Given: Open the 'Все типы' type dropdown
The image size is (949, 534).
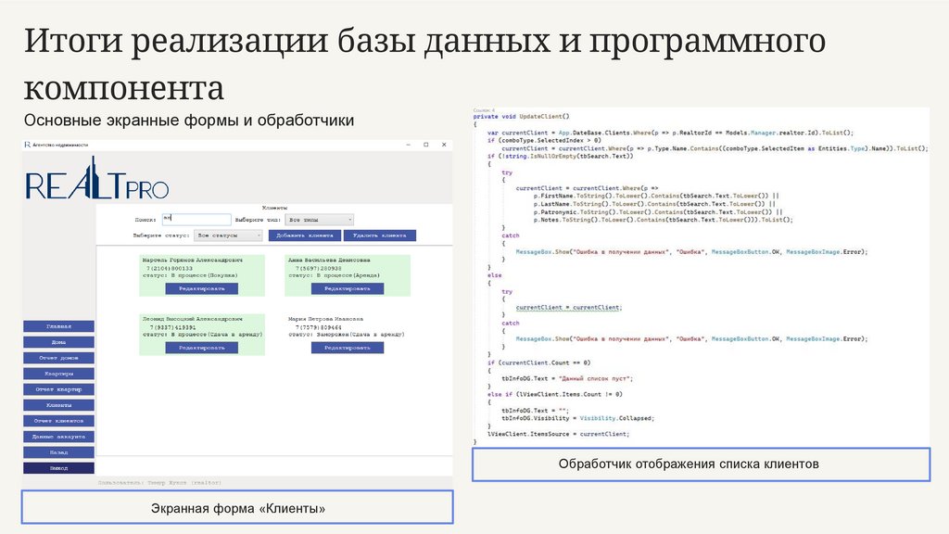Looking at the screenshot, I should [320, 220].
